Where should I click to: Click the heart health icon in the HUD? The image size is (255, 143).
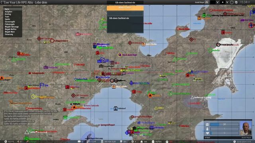point(207,133)
